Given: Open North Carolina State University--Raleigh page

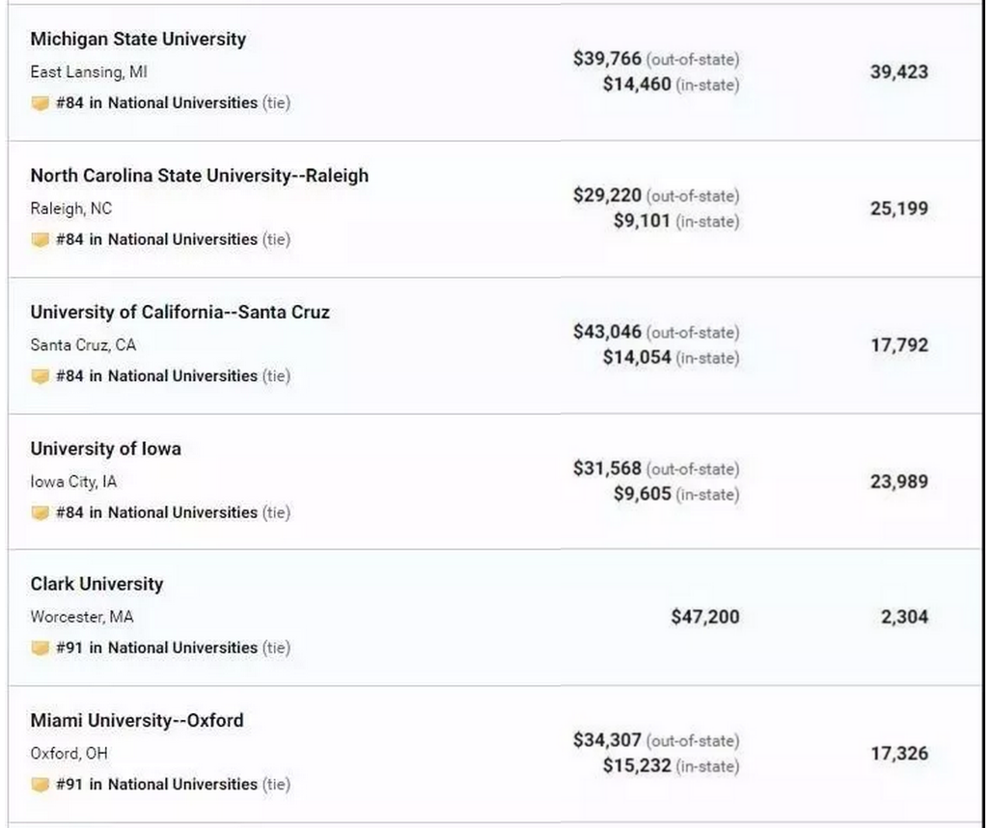Looking at the screenshot, I should coord(199,176).
